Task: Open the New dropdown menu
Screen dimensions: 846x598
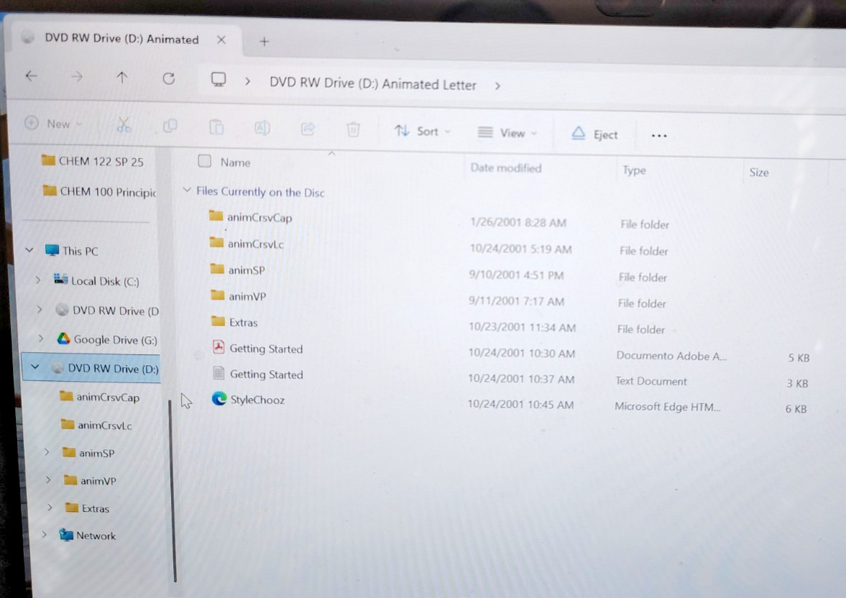Action: (53, 124)
